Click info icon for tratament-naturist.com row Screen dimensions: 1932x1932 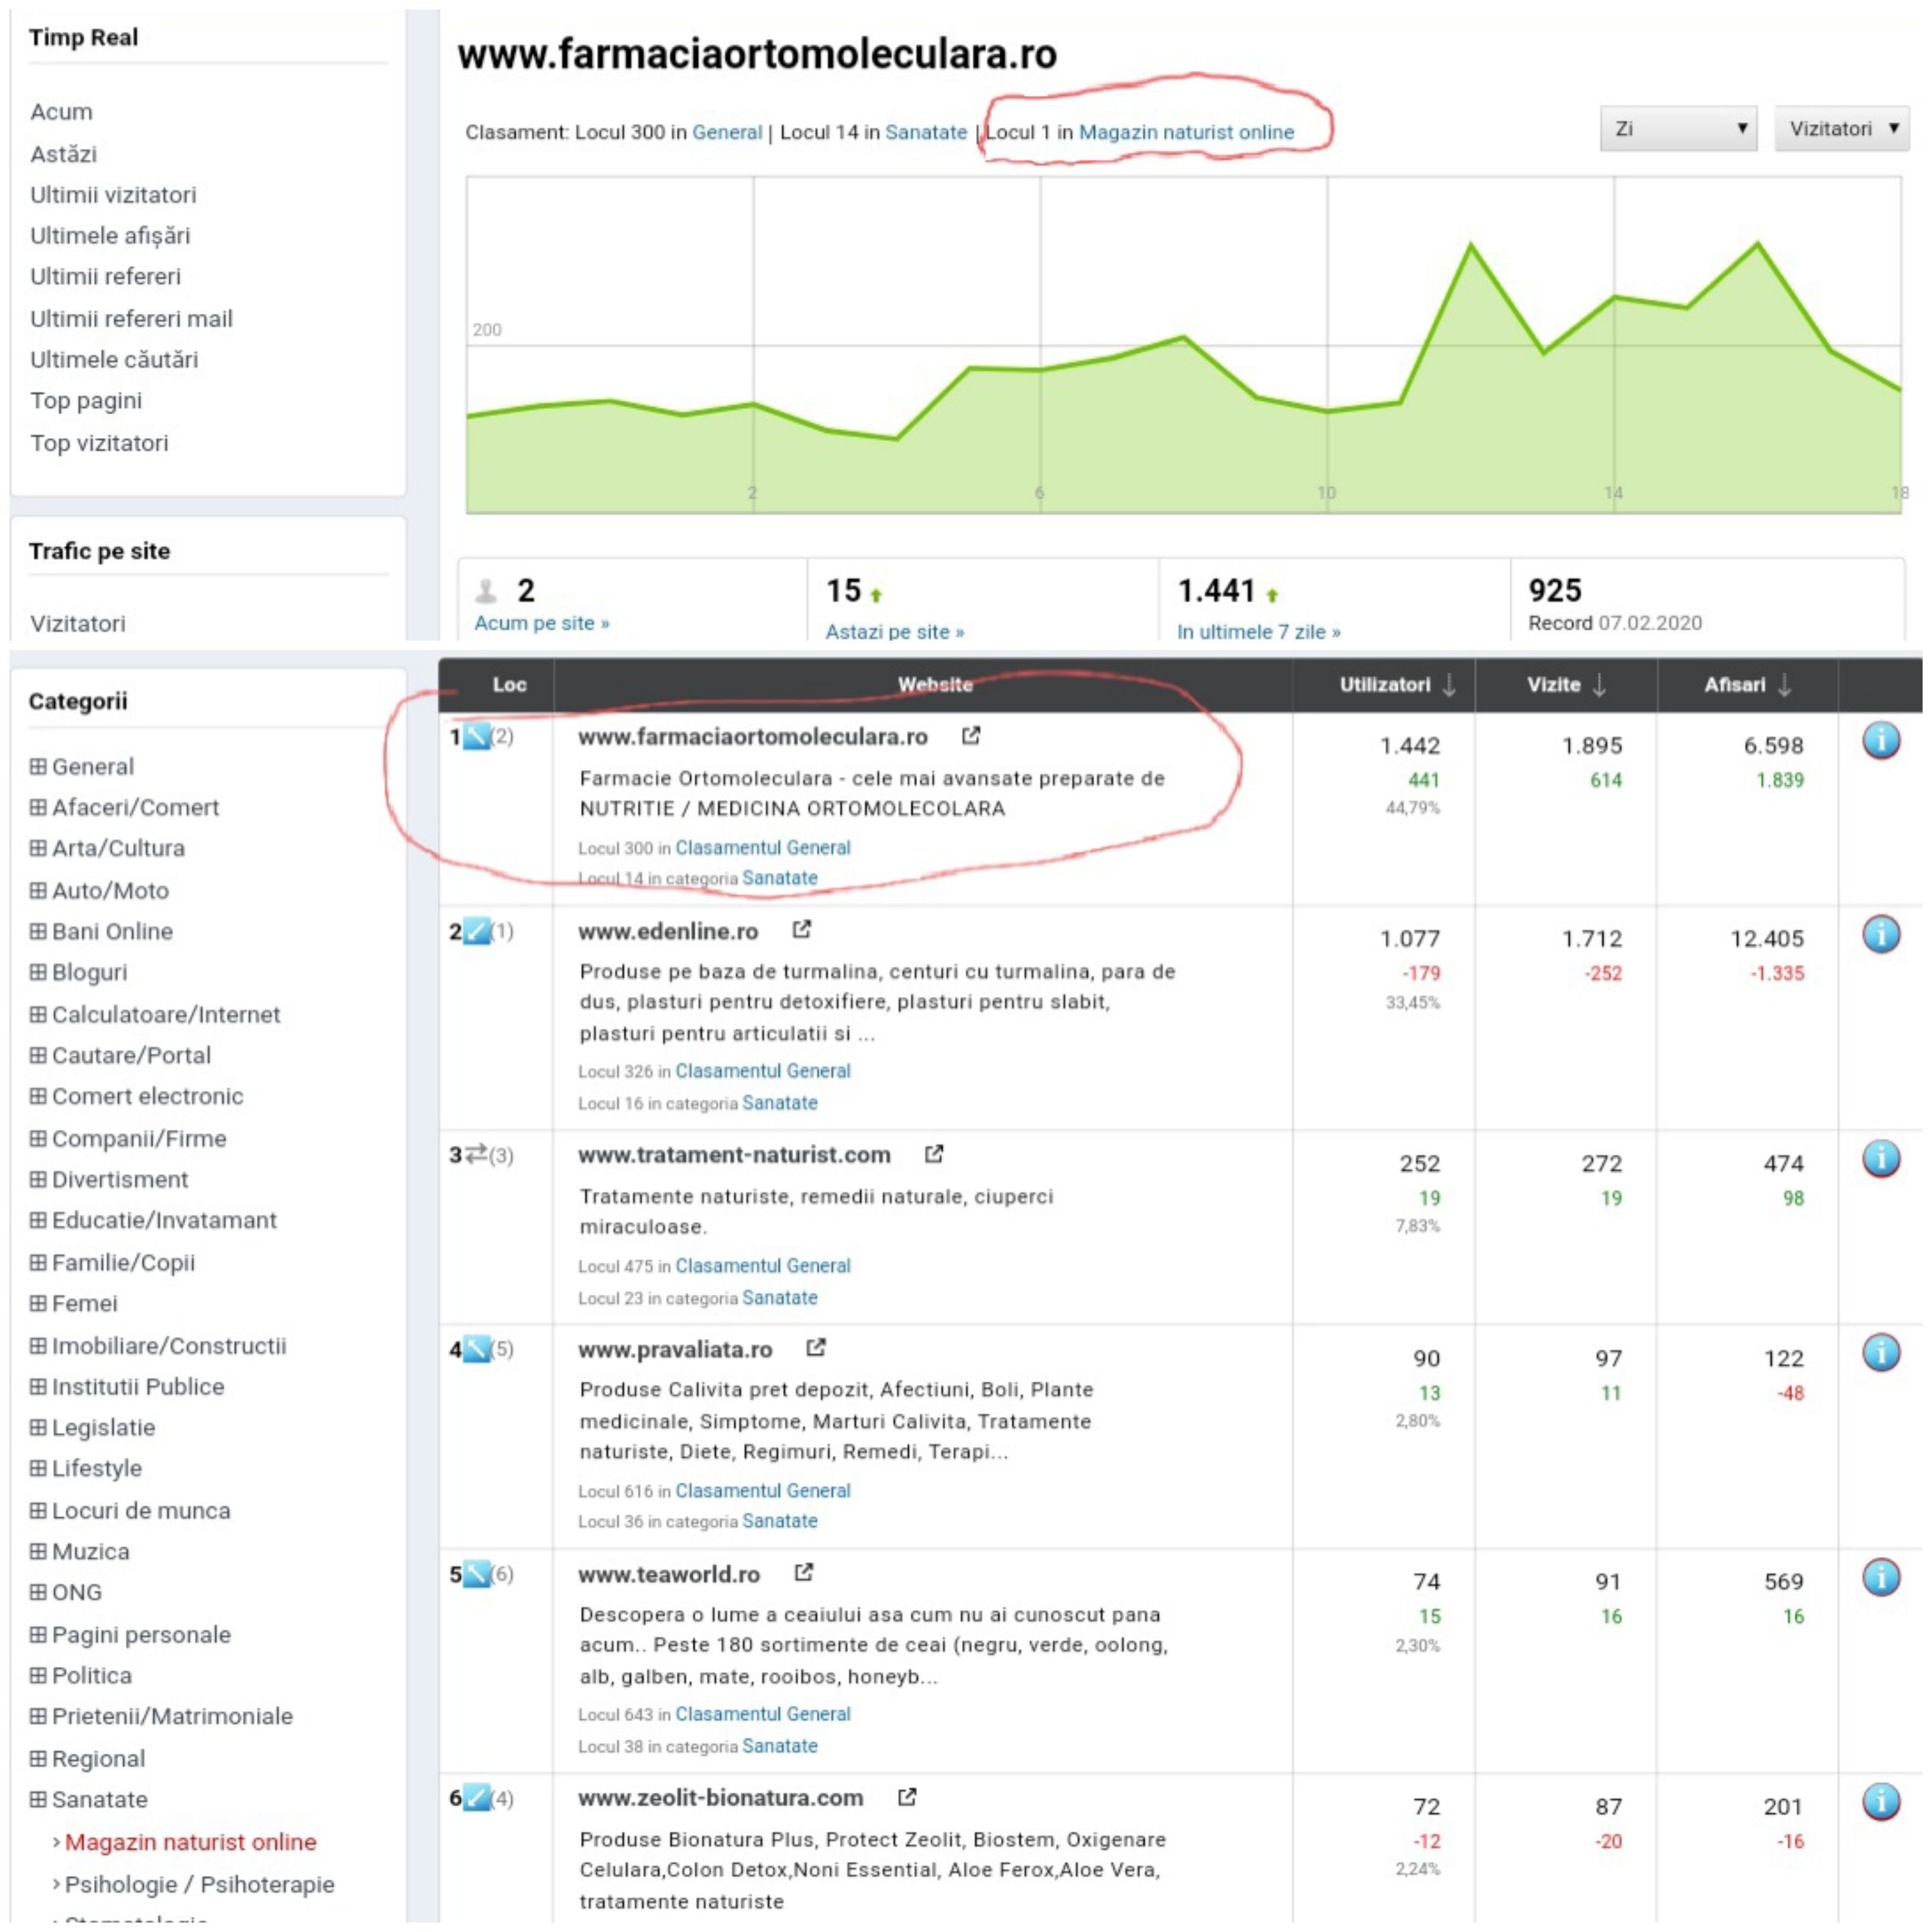(x=1881, y=1159)
